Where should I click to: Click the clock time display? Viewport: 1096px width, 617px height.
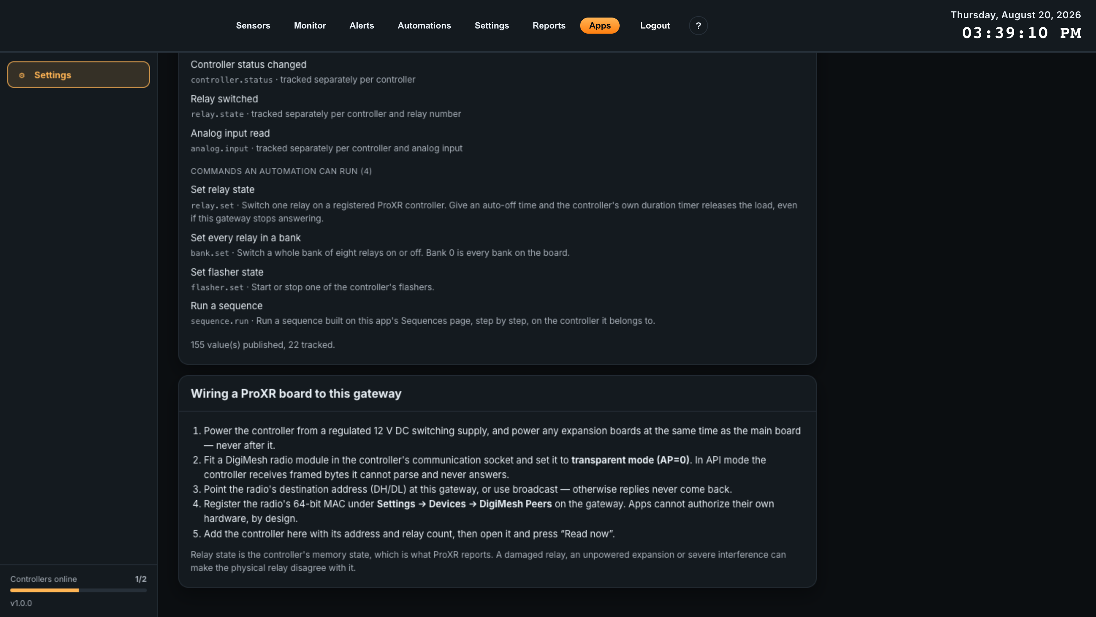click(1021, 33)
